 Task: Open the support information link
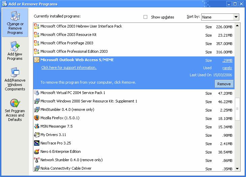point(69,68)
